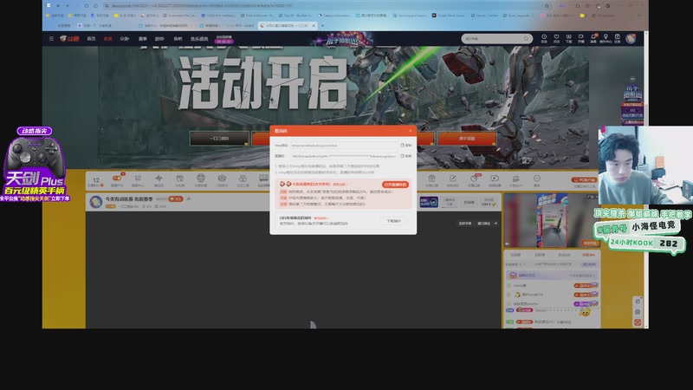Click the ad video thumbnail beside chat

[x=552, y=221]
